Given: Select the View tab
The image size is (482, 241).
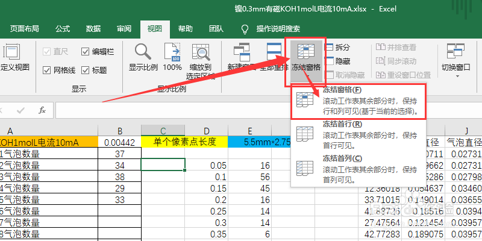Looking at the screenshot, I should pyautogui.click(x=155, y=29).
